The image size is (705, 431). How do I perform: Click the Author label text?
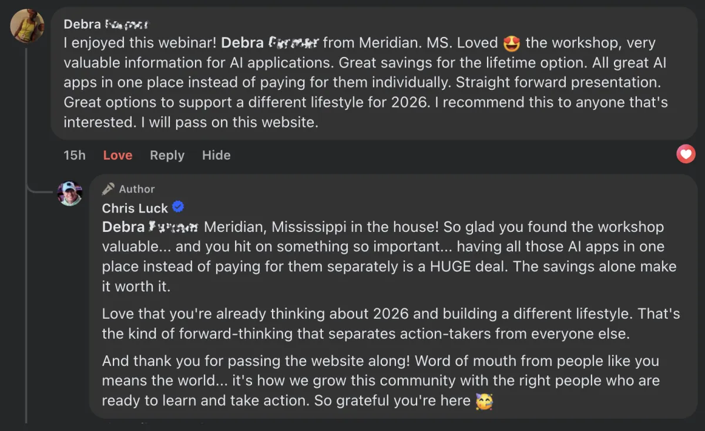click(136, 189)
